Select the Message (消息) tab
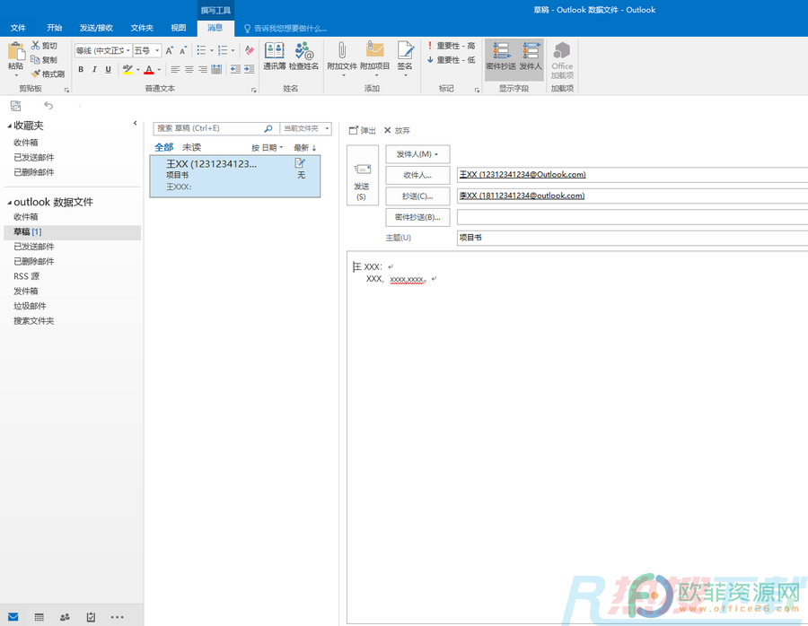Viewport: 808px width, 626px height. tap(215, 28)
